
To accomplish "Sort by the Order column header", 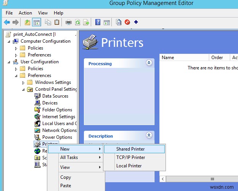I will pos(219,58).
